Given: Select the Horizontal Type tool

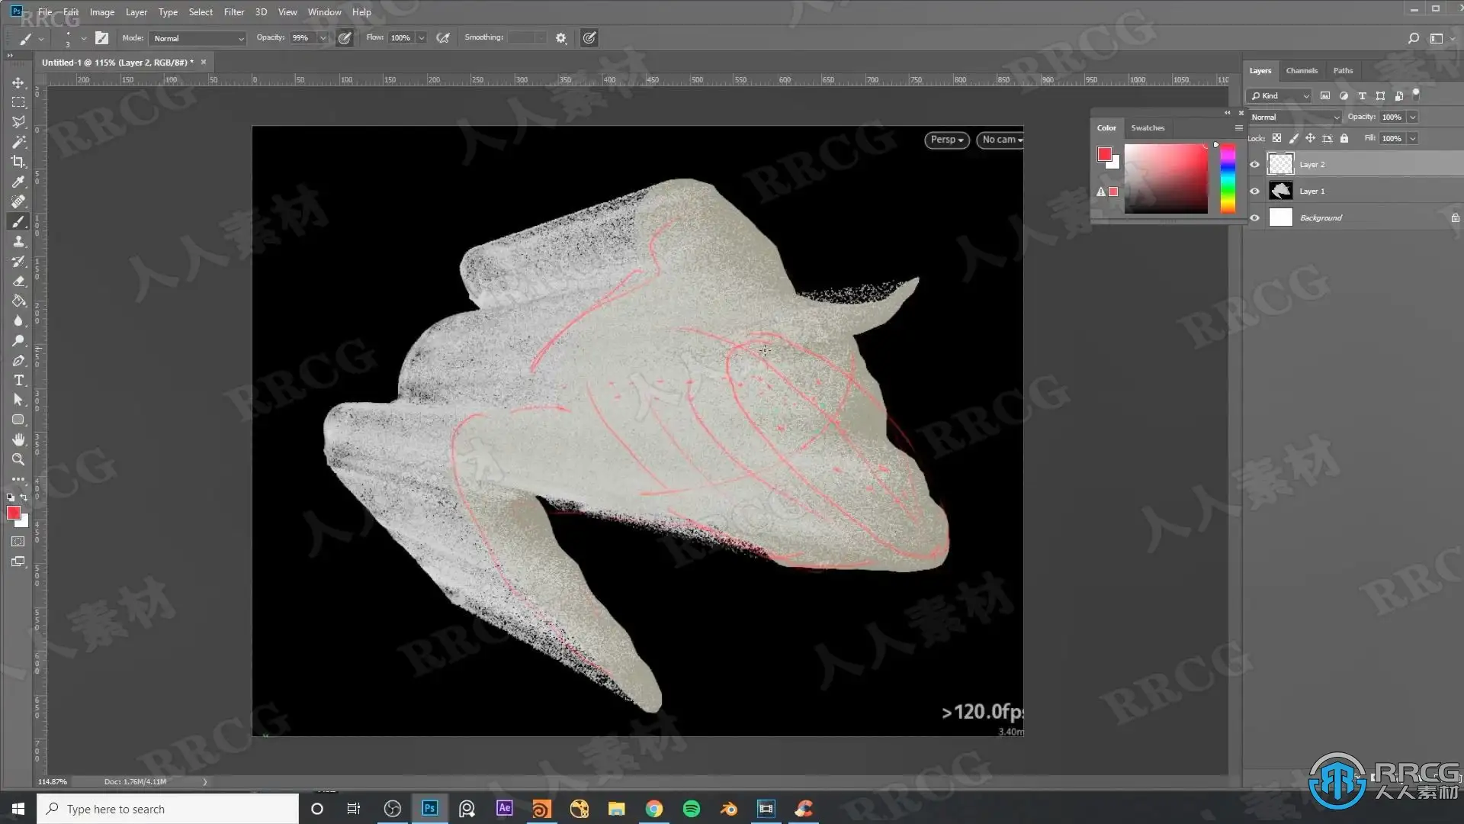Looking at the screenshot, I should point(18,380).
